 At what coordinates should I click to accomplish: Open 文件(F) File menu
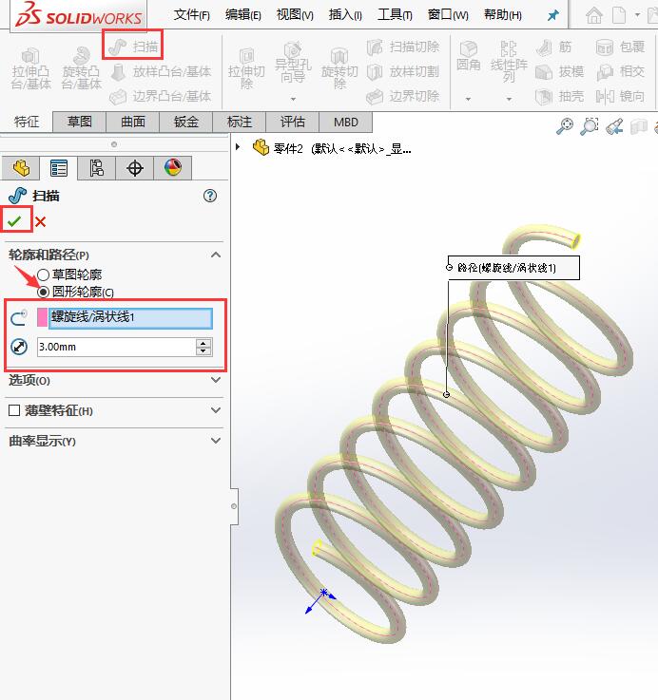(192, 15)
